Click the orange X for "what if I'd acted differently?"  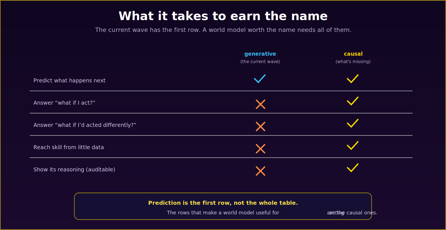(x=261, y=127)
